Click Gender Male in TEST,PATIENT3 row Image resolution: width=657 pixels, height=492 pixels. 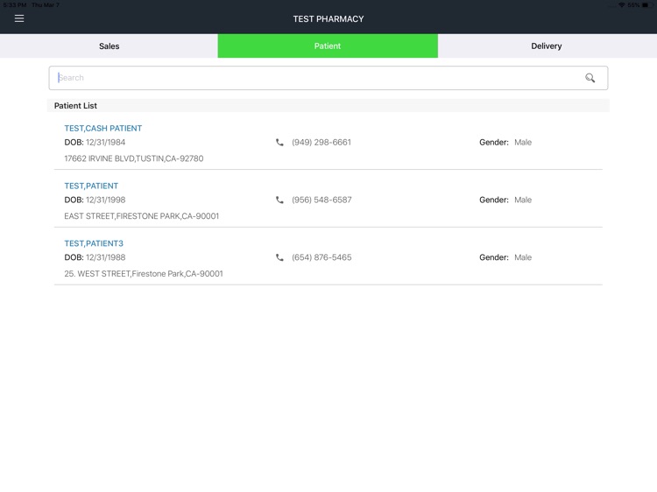click(x=505, y=257)
